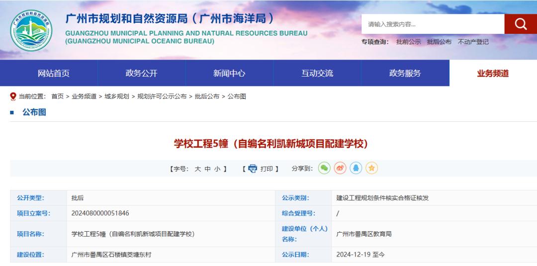This screenshot has height=266, width=537.
Task: Click the red search magnifier button
Action: point(520,24)
